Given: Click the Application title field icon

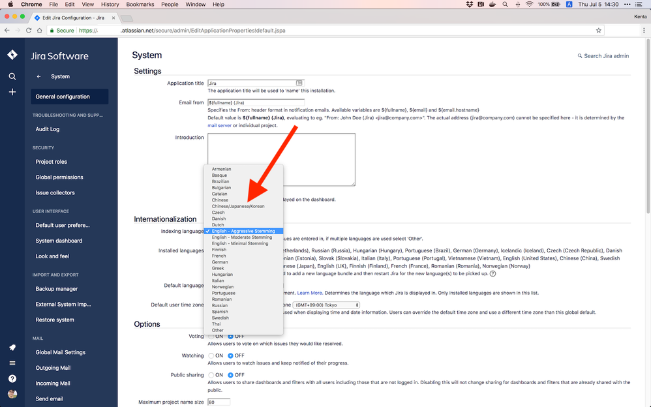Looking at the screenshot, I should [x=299, y=83].
